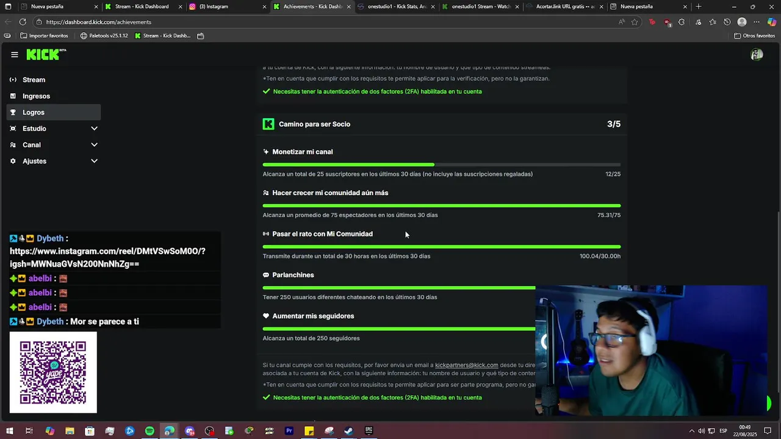Show hidden system tray icons

[x=691, y=431]
